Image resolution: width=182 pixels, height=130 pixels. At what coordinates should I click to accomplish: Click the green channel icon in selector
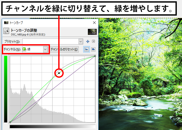24,49
